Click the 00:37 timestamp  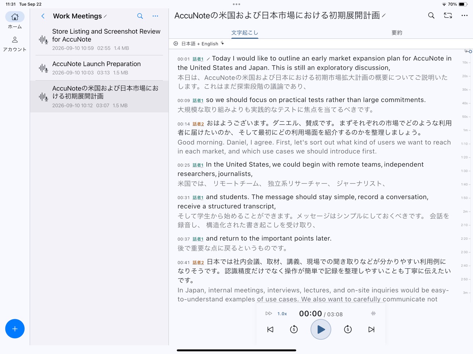click(x=184, y=239)
